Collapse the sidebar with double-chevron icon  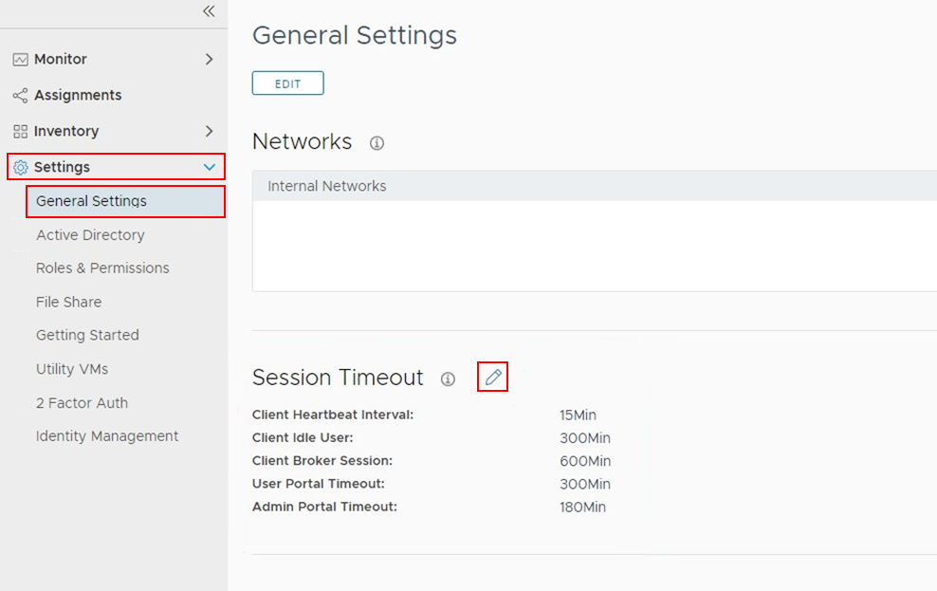coord(209,11)
